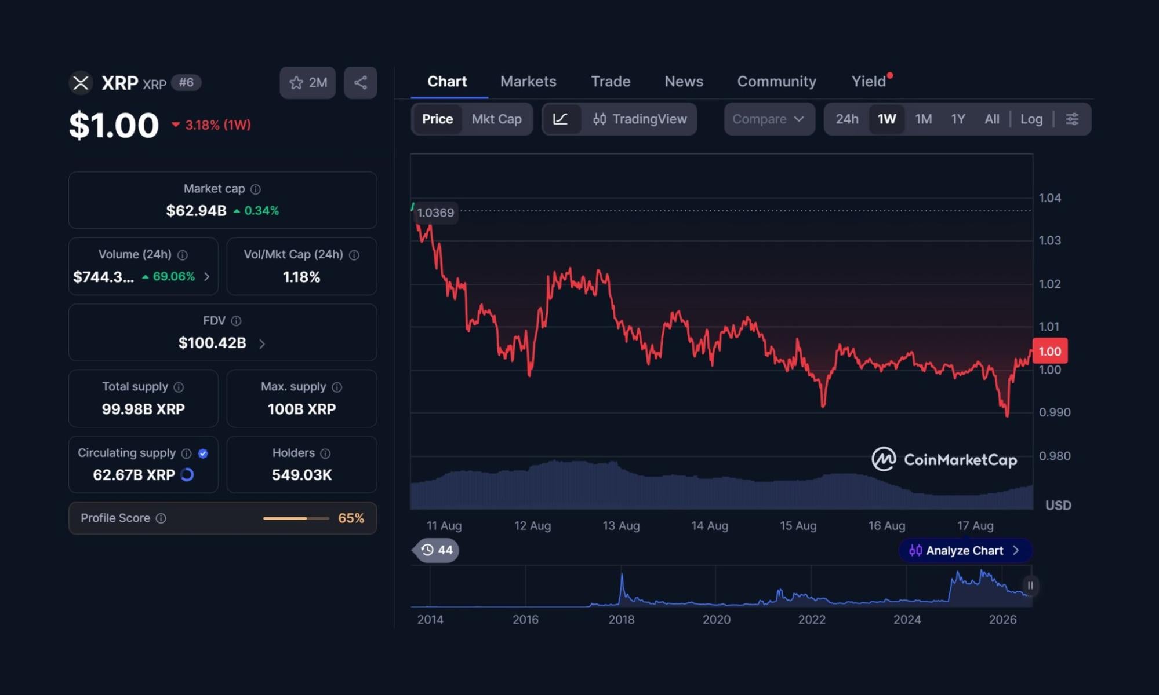Set chart range to All
Screen dimensions: 1159x695
992,119
